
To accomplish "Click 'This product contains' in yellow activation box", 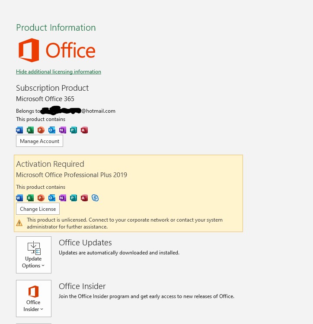I will click(x=41, y=187).
